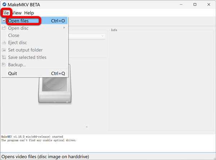Open the View menu

17,13
